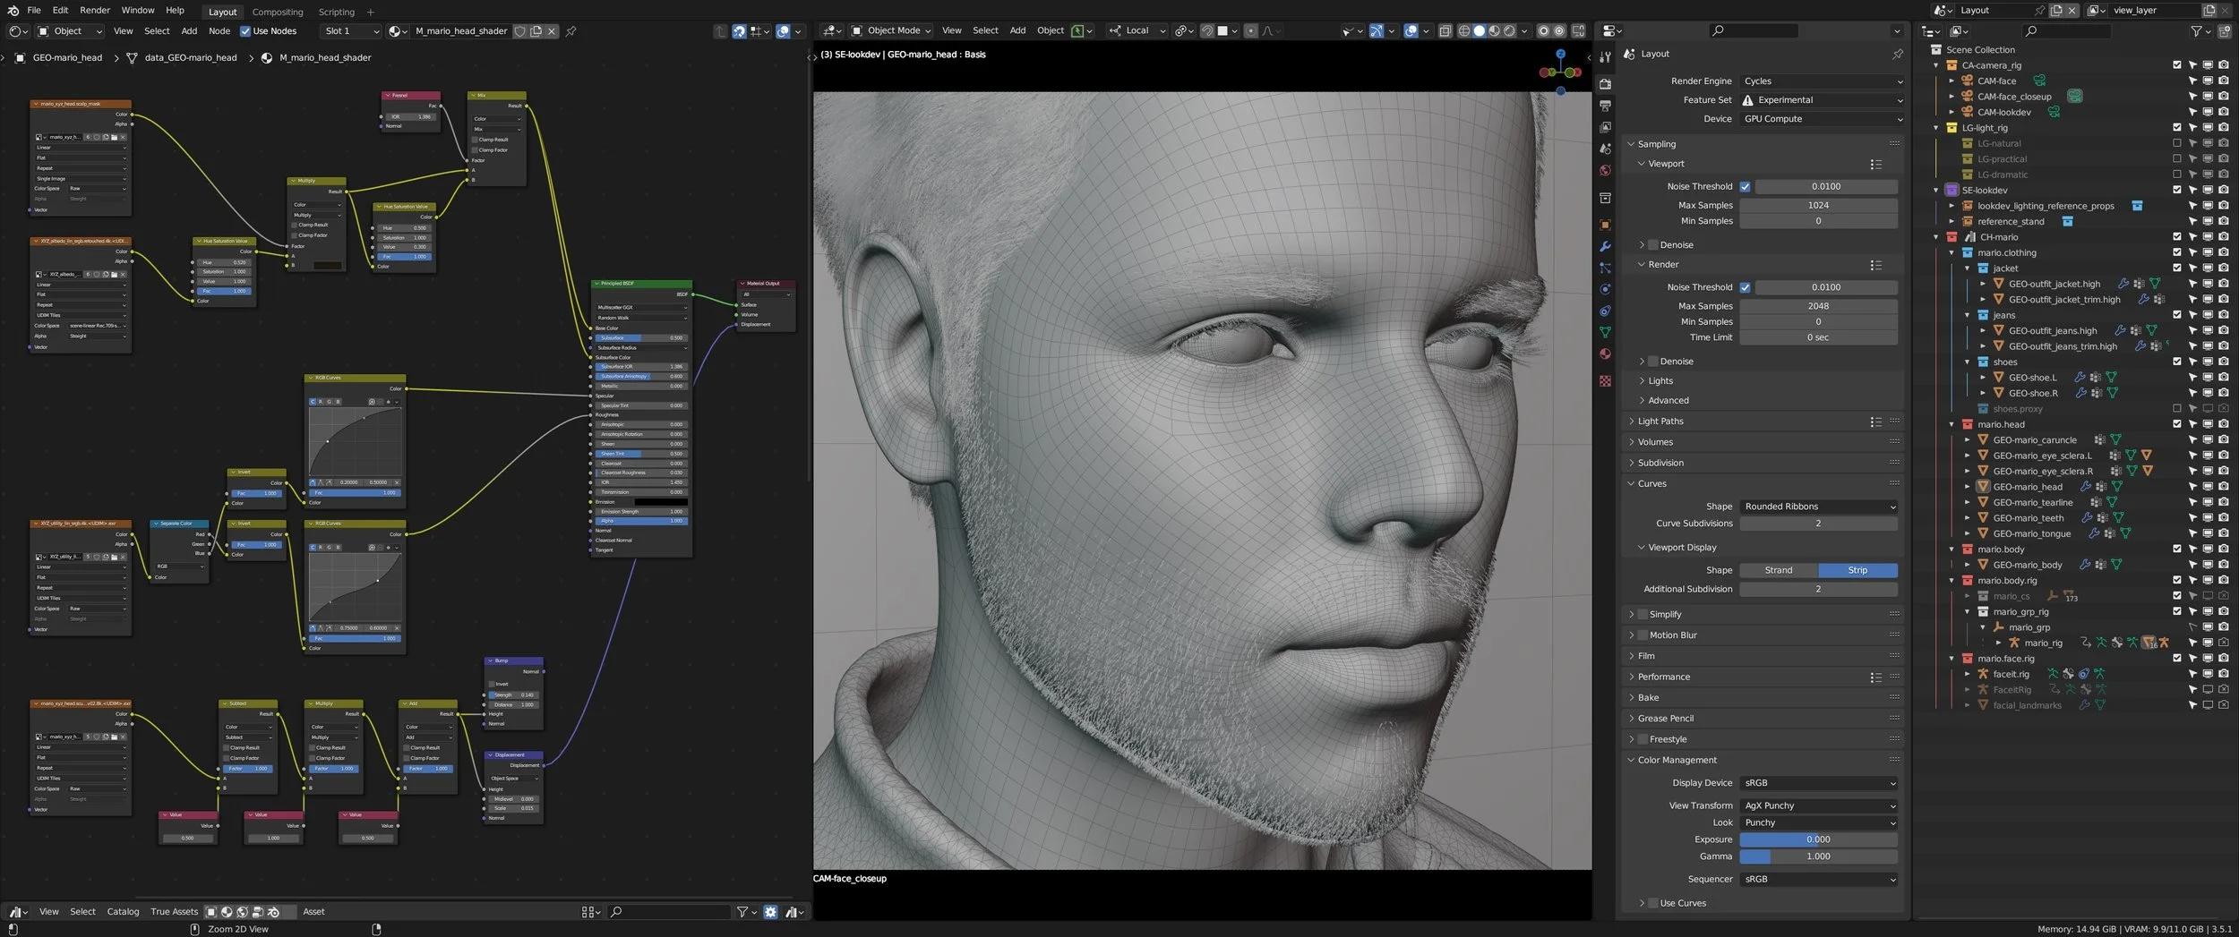Click fake user shield icon for material
Screen dimensions: 2239x937
tap(519, 31)
